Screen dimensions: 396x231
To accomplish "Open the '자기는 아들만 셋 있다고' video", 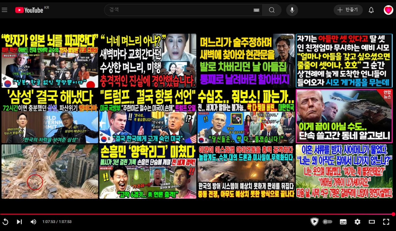I will [x=344, y=60].
